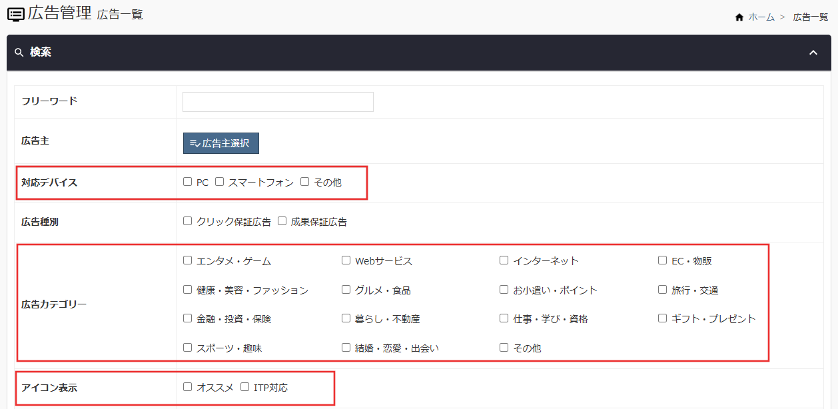The height and width of the screenshot is (409, 838).
Task: Click the 広告一覧 breadcrumb item
Action: 809,17
